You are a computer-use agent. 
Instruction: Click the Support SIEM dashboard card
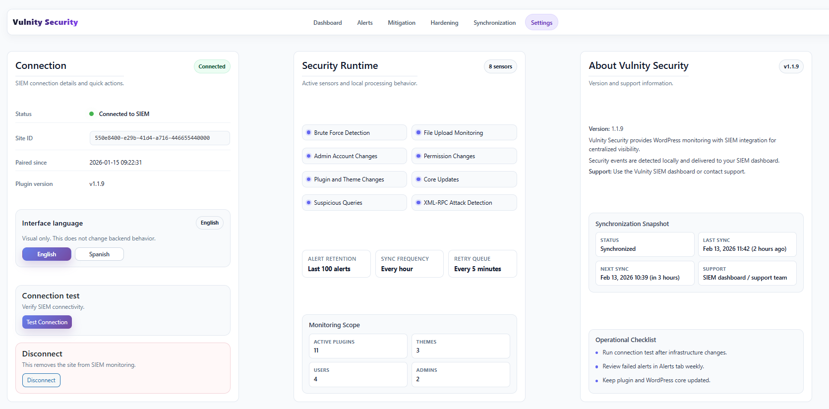(747, 273)
